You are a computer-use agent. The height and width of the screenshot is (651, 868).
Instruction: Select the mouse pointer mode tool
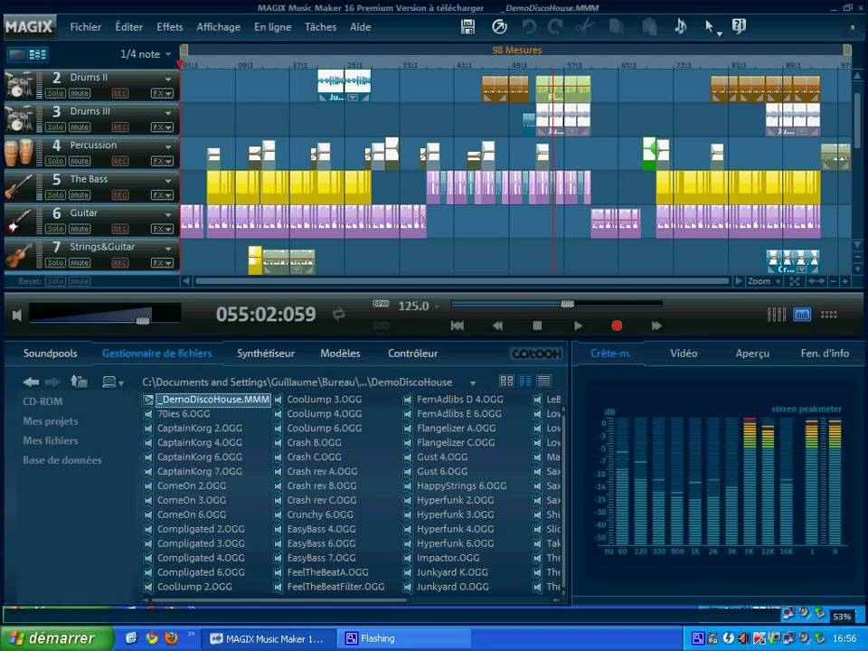712,27
